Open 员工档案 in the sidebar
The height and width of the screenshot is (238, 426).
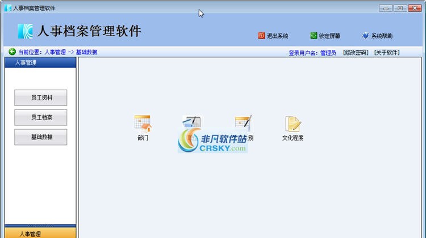tap(41, 117)
